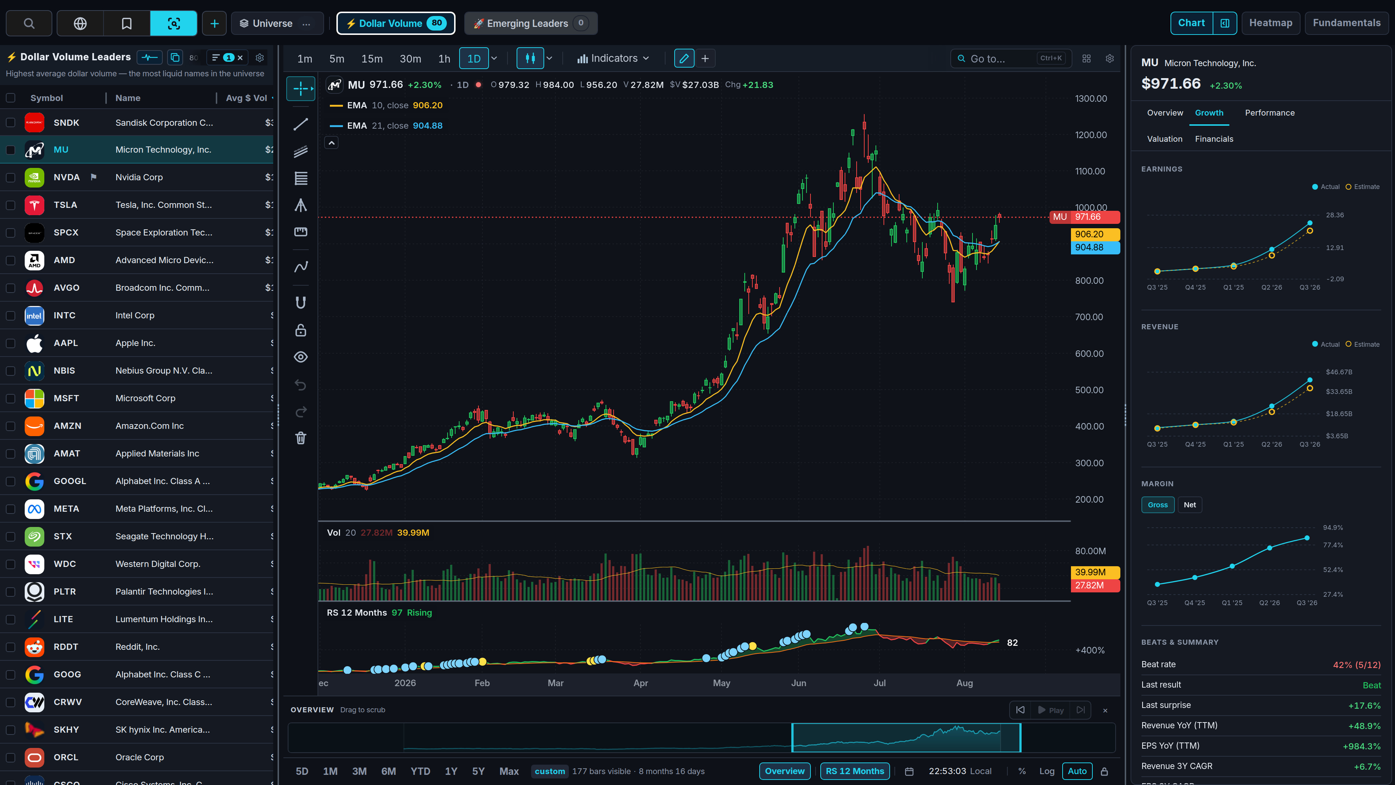Select the scanner focus icon in the top bar
The image size is (1395, 785).
click(173, 23)
